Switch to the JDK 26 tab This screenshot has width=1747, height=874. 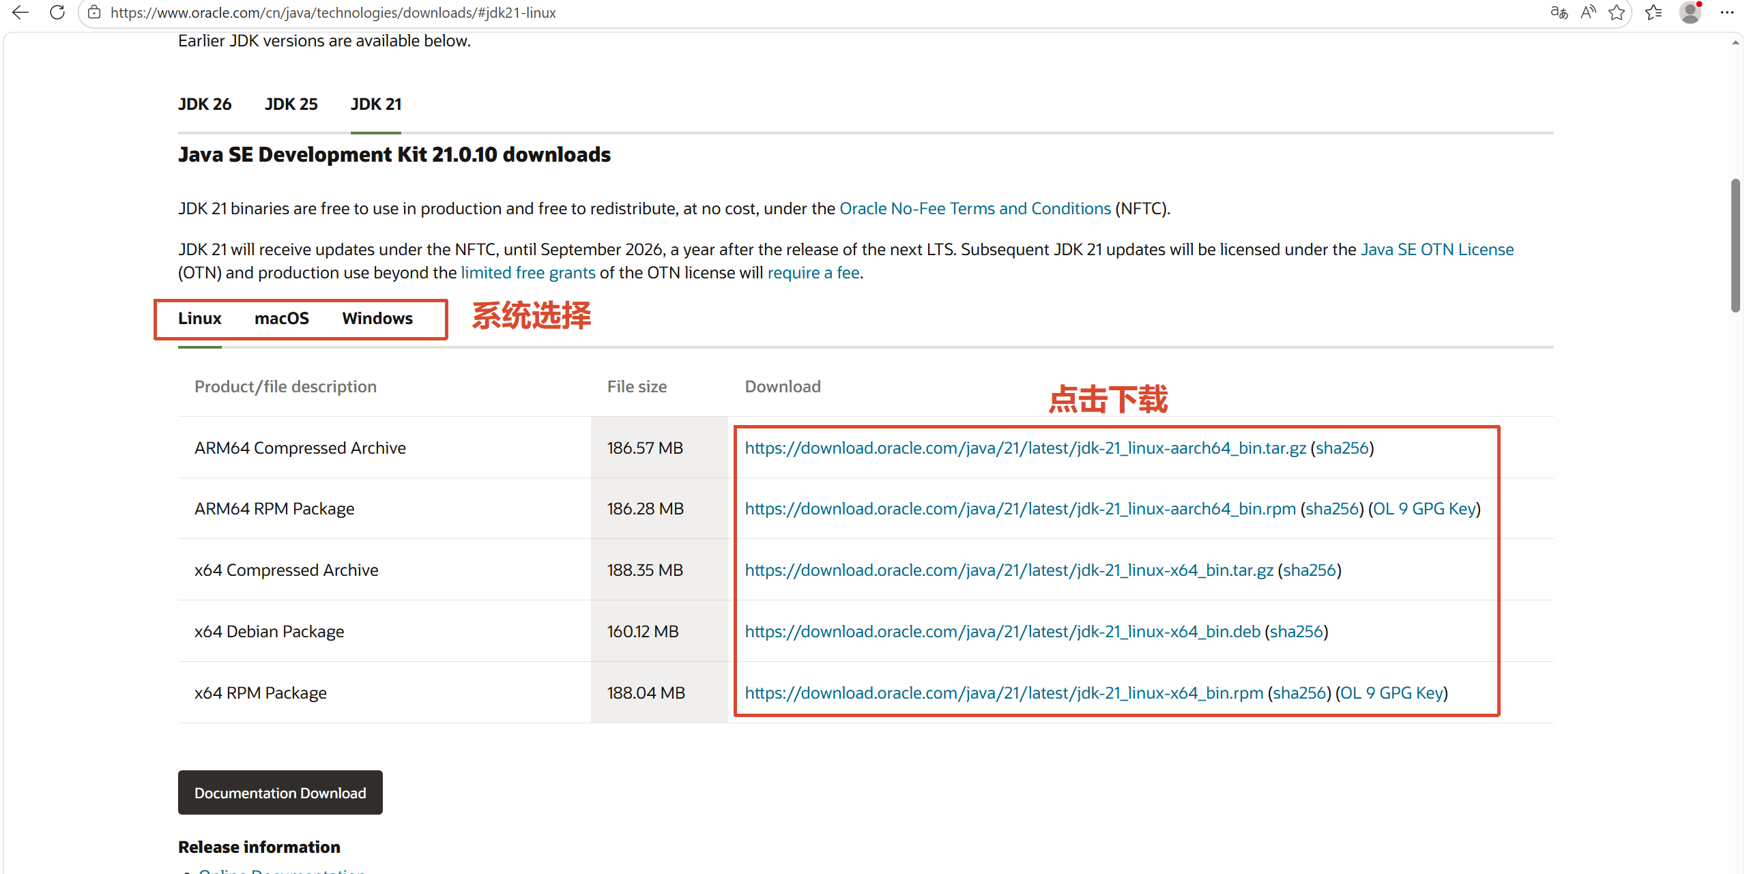pos(205,104)
